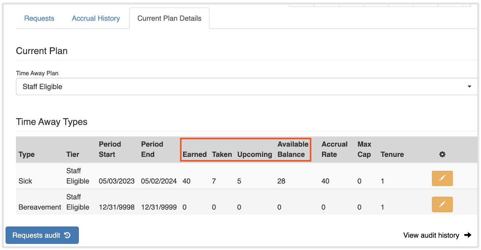Click the Sick period end date 05/02/2024

coord(158,181)
